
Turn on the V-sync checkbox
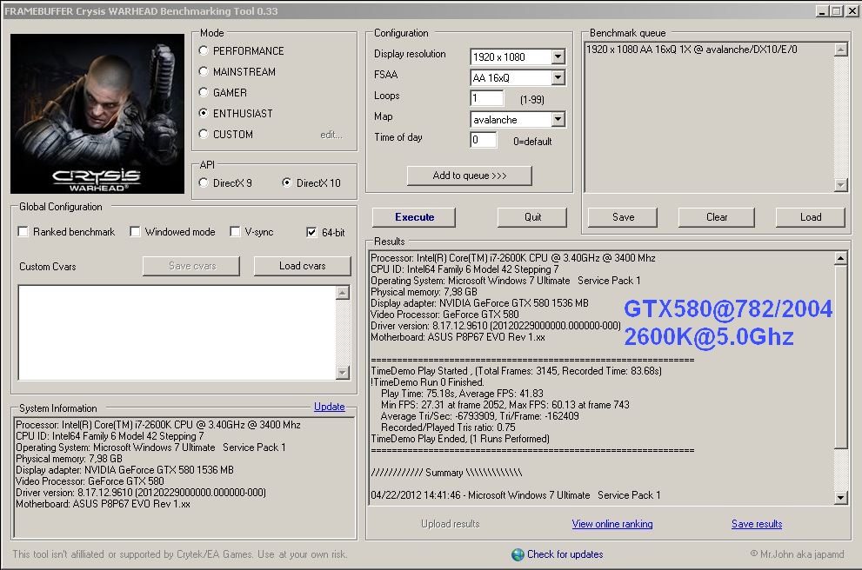coord(236,232)
